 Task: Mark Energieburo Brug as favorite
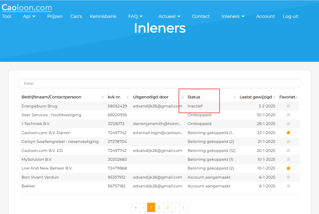[288, 106]
